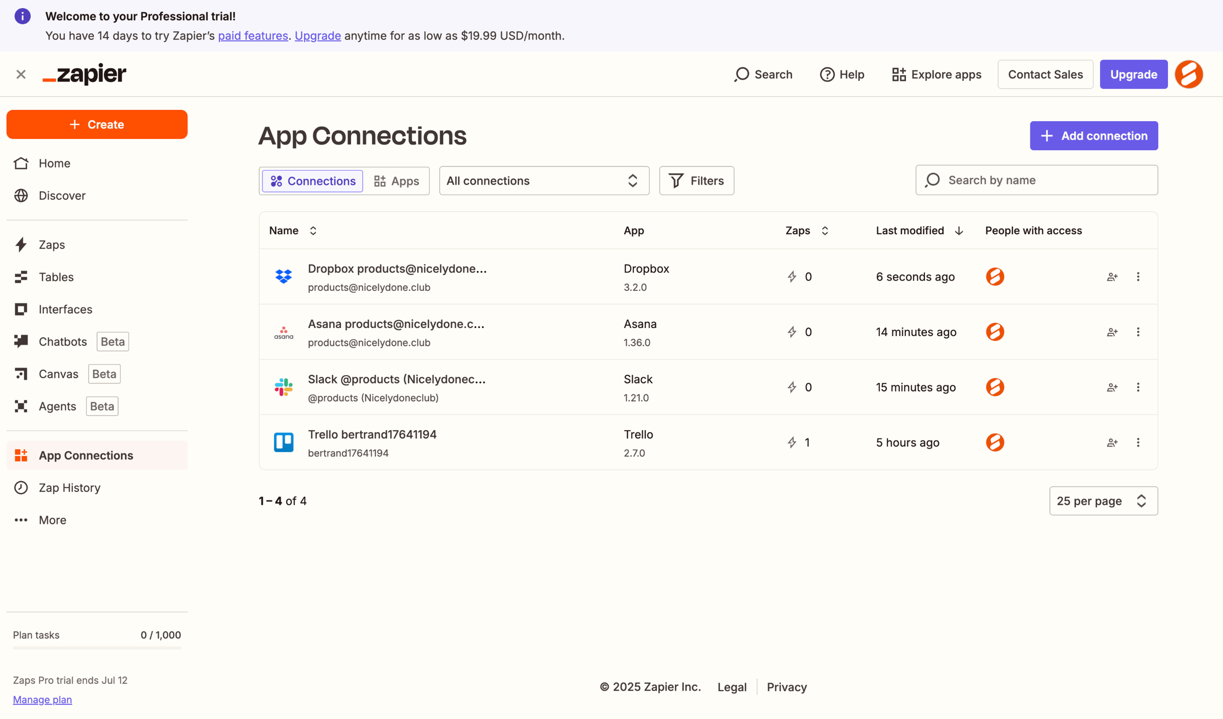Screen dimensions: 1223x719
Task: Open Search in the top bar
Action: click(763, 74)
